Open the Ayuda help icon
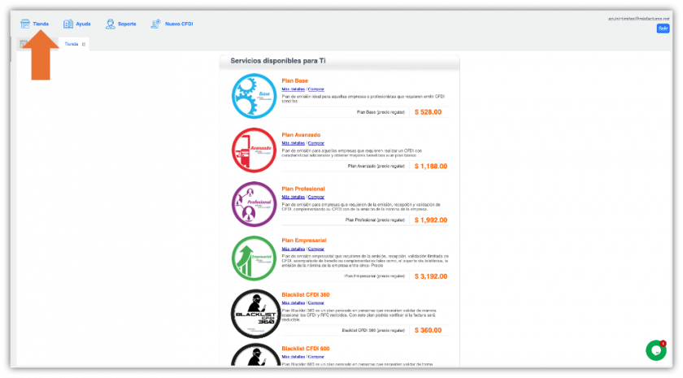683x378 pixels. pyautogui.click(x=68, y=24)
